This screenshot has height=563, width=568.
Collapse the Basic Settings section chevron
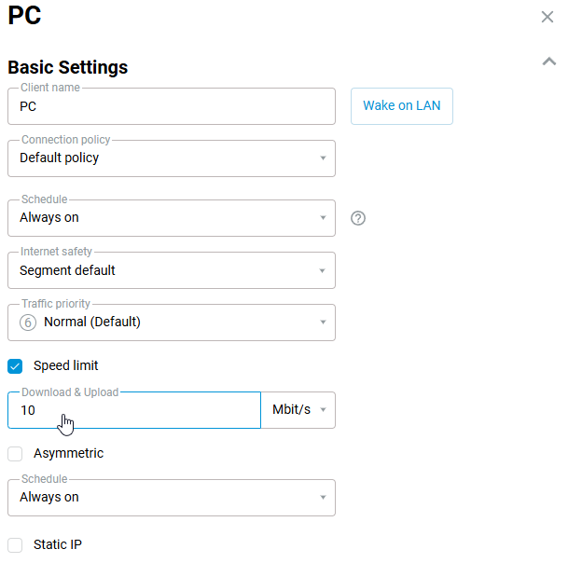(548, 62)
